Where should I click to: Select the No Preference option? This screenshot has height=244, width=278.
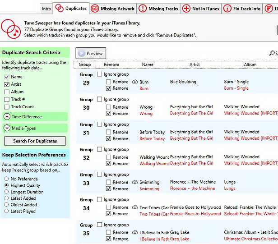click(x=6, y=179)
